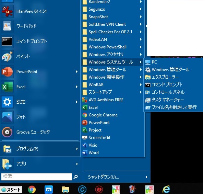Open the フォト app icon
The image size is (203, 194).
coord(7,117)
